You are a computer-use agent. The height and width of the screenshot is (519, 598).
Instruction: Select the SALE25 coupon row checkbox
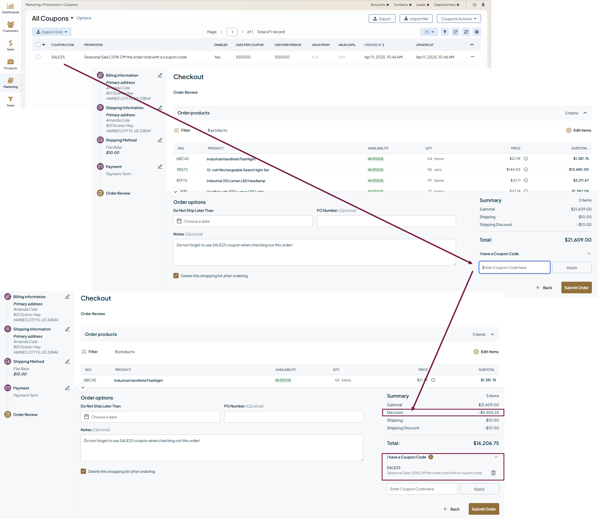pos(38,57)
